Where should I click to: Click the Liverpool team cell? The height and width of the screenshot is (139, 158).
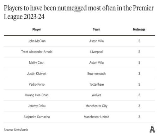96,52
